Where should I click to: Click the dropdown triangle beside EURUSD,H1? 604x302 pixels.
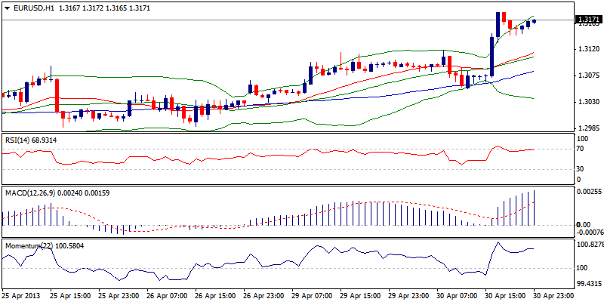6,8
